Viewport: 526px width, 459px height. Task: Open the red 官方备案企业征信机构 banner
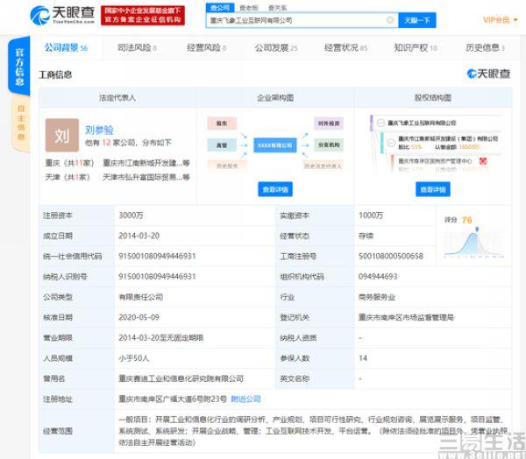coord(143,15)
